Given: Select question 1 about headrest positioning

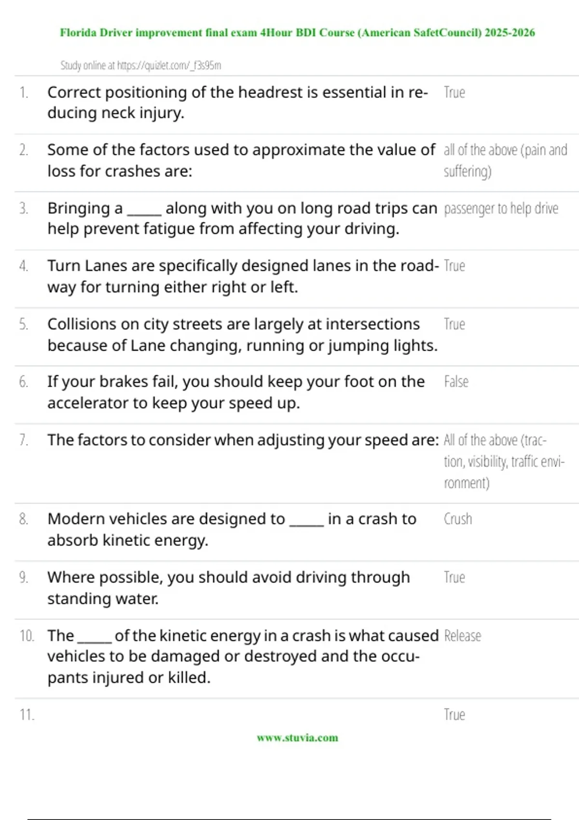Looking at the screenshot, I should 237,102.
